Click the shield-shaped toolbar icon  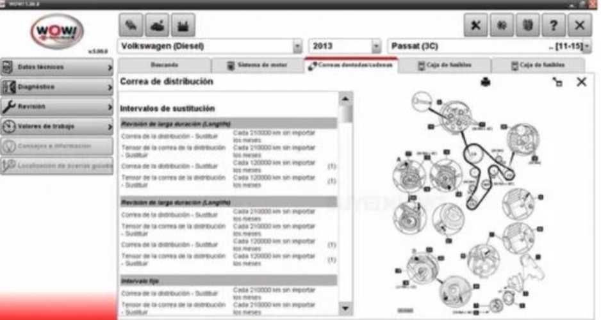coord(528,25)
